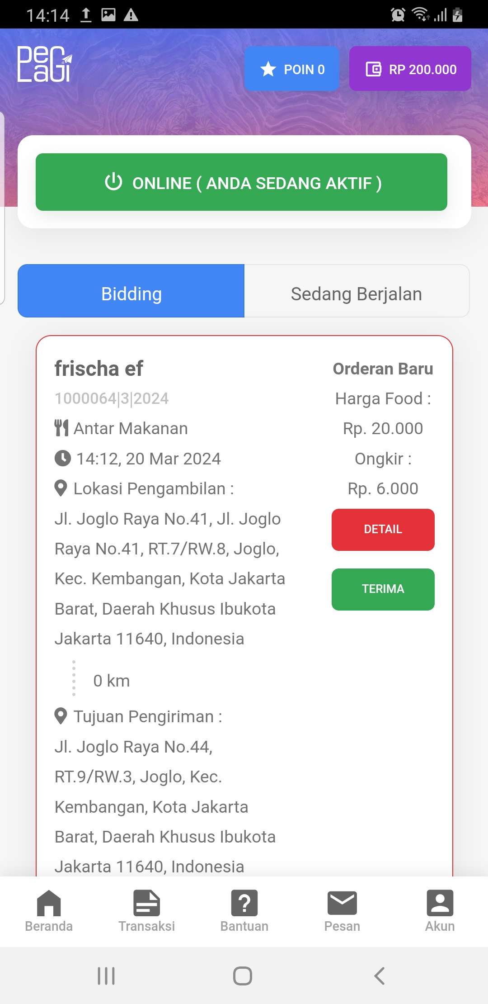Viewport: 488px width, 1004px height.
Task: Tap the customer name frischa ef
Action: click(99, 369)
